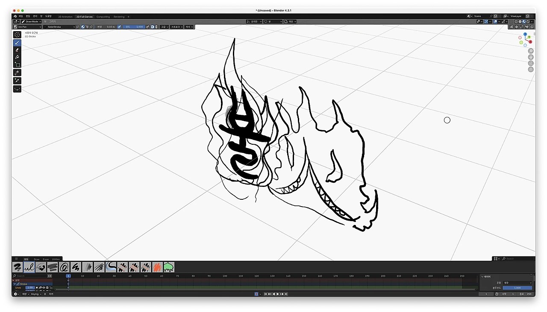Open the Solid Stroke material dropdown
Viewport: 547px width, 312px height.
59,27
